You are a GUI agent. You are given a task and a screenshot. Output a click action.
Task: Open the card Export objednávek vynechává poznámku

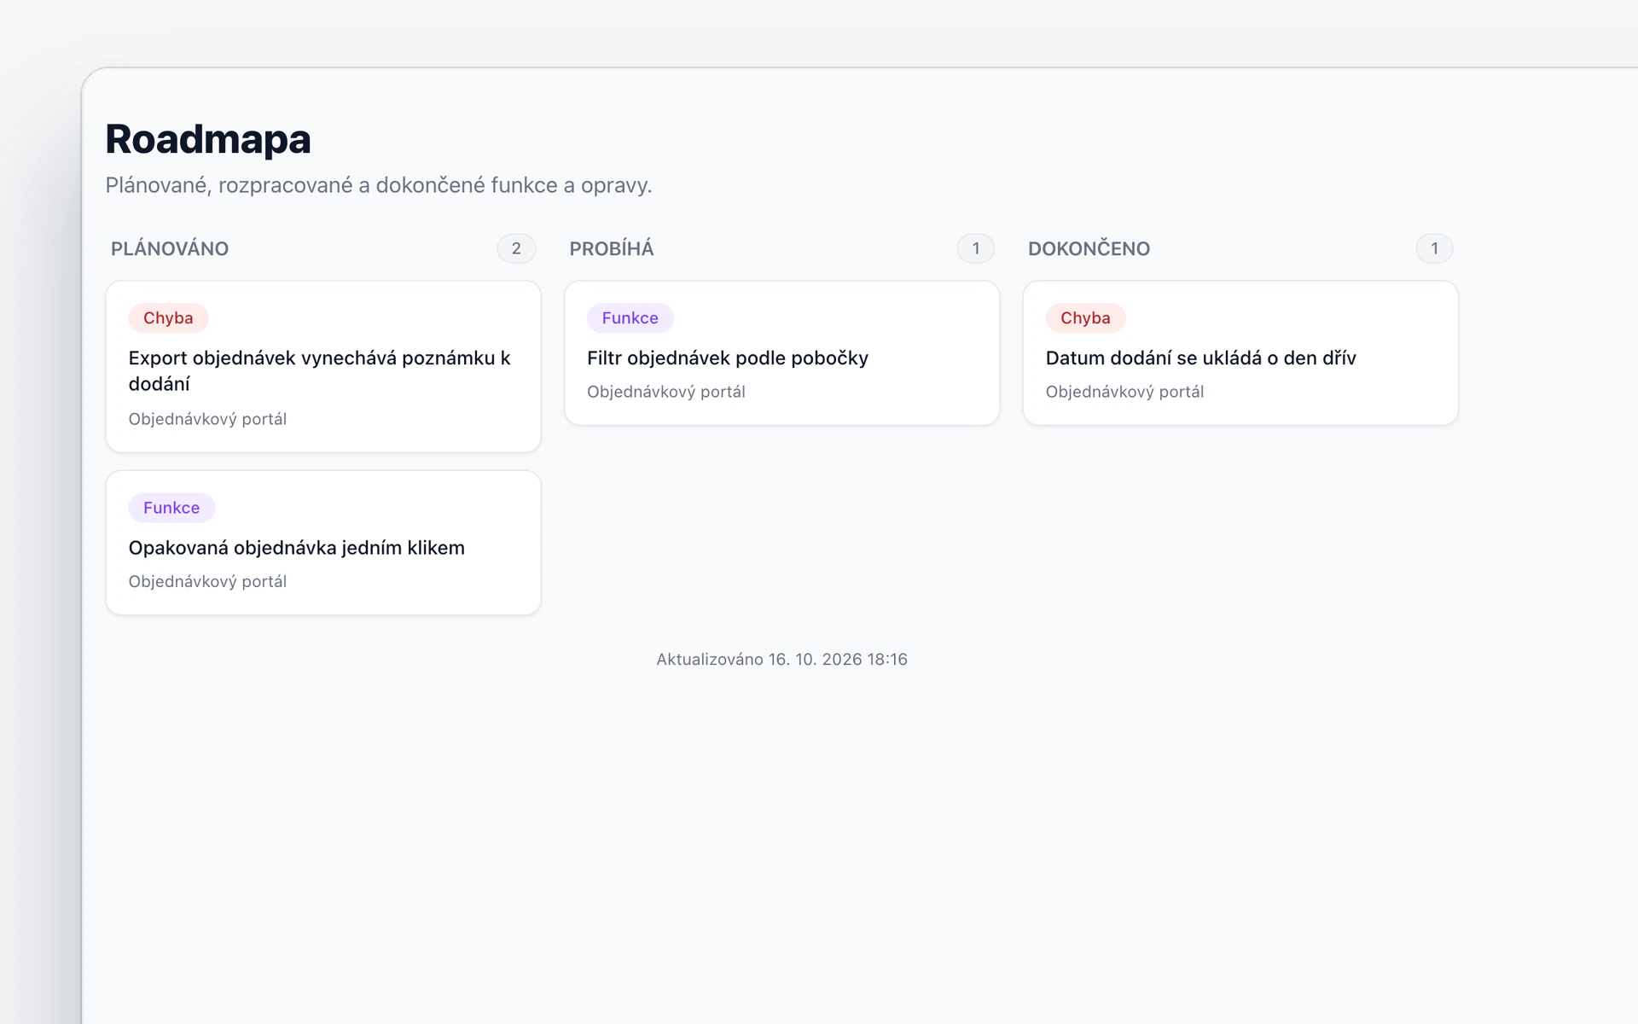pyautogui.click(x=323, y=366)
